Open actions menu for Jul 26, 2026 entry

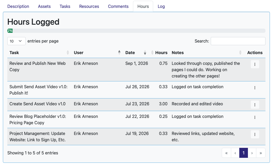tap(255, 87)
